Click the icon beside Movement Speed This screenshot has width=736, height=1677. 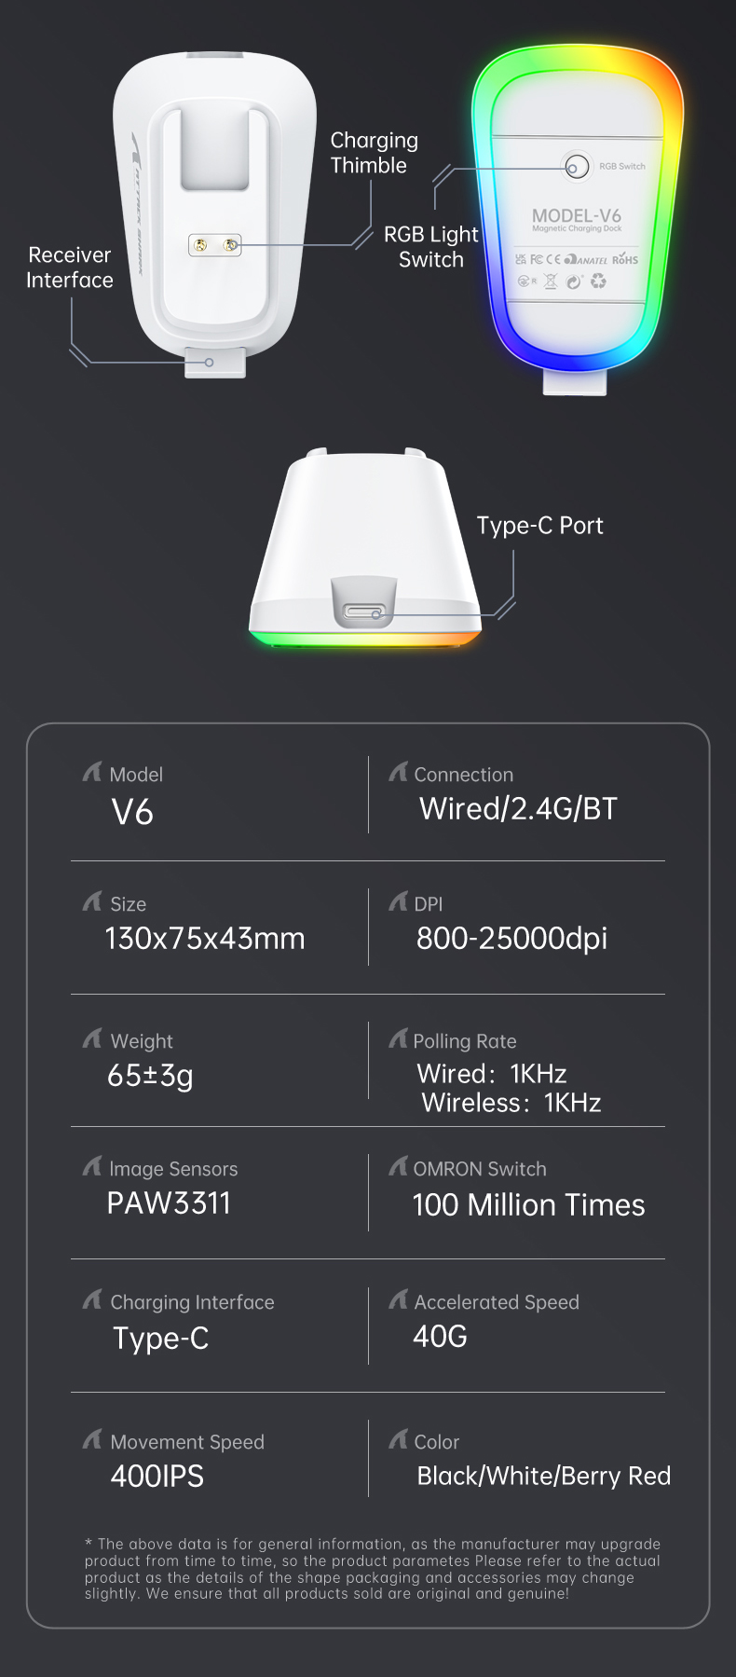pos(92,1439)
